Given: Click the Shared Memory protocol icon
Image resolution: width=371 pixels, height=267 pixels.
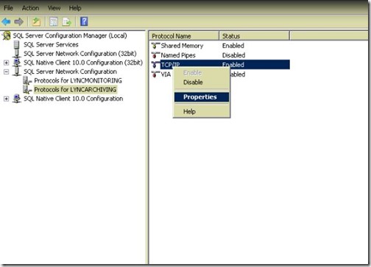Looking at the screenshot, I should tap(155, 46).
